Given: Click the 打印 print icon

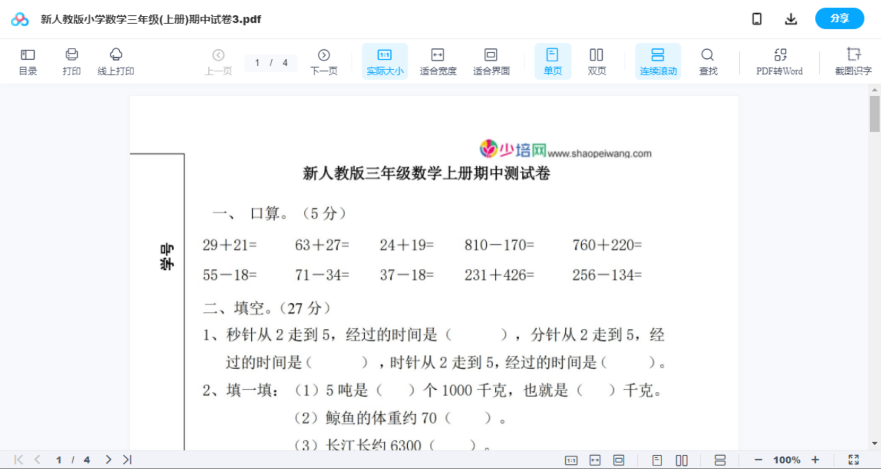Looking at the screenshot, I should [71, 61].
